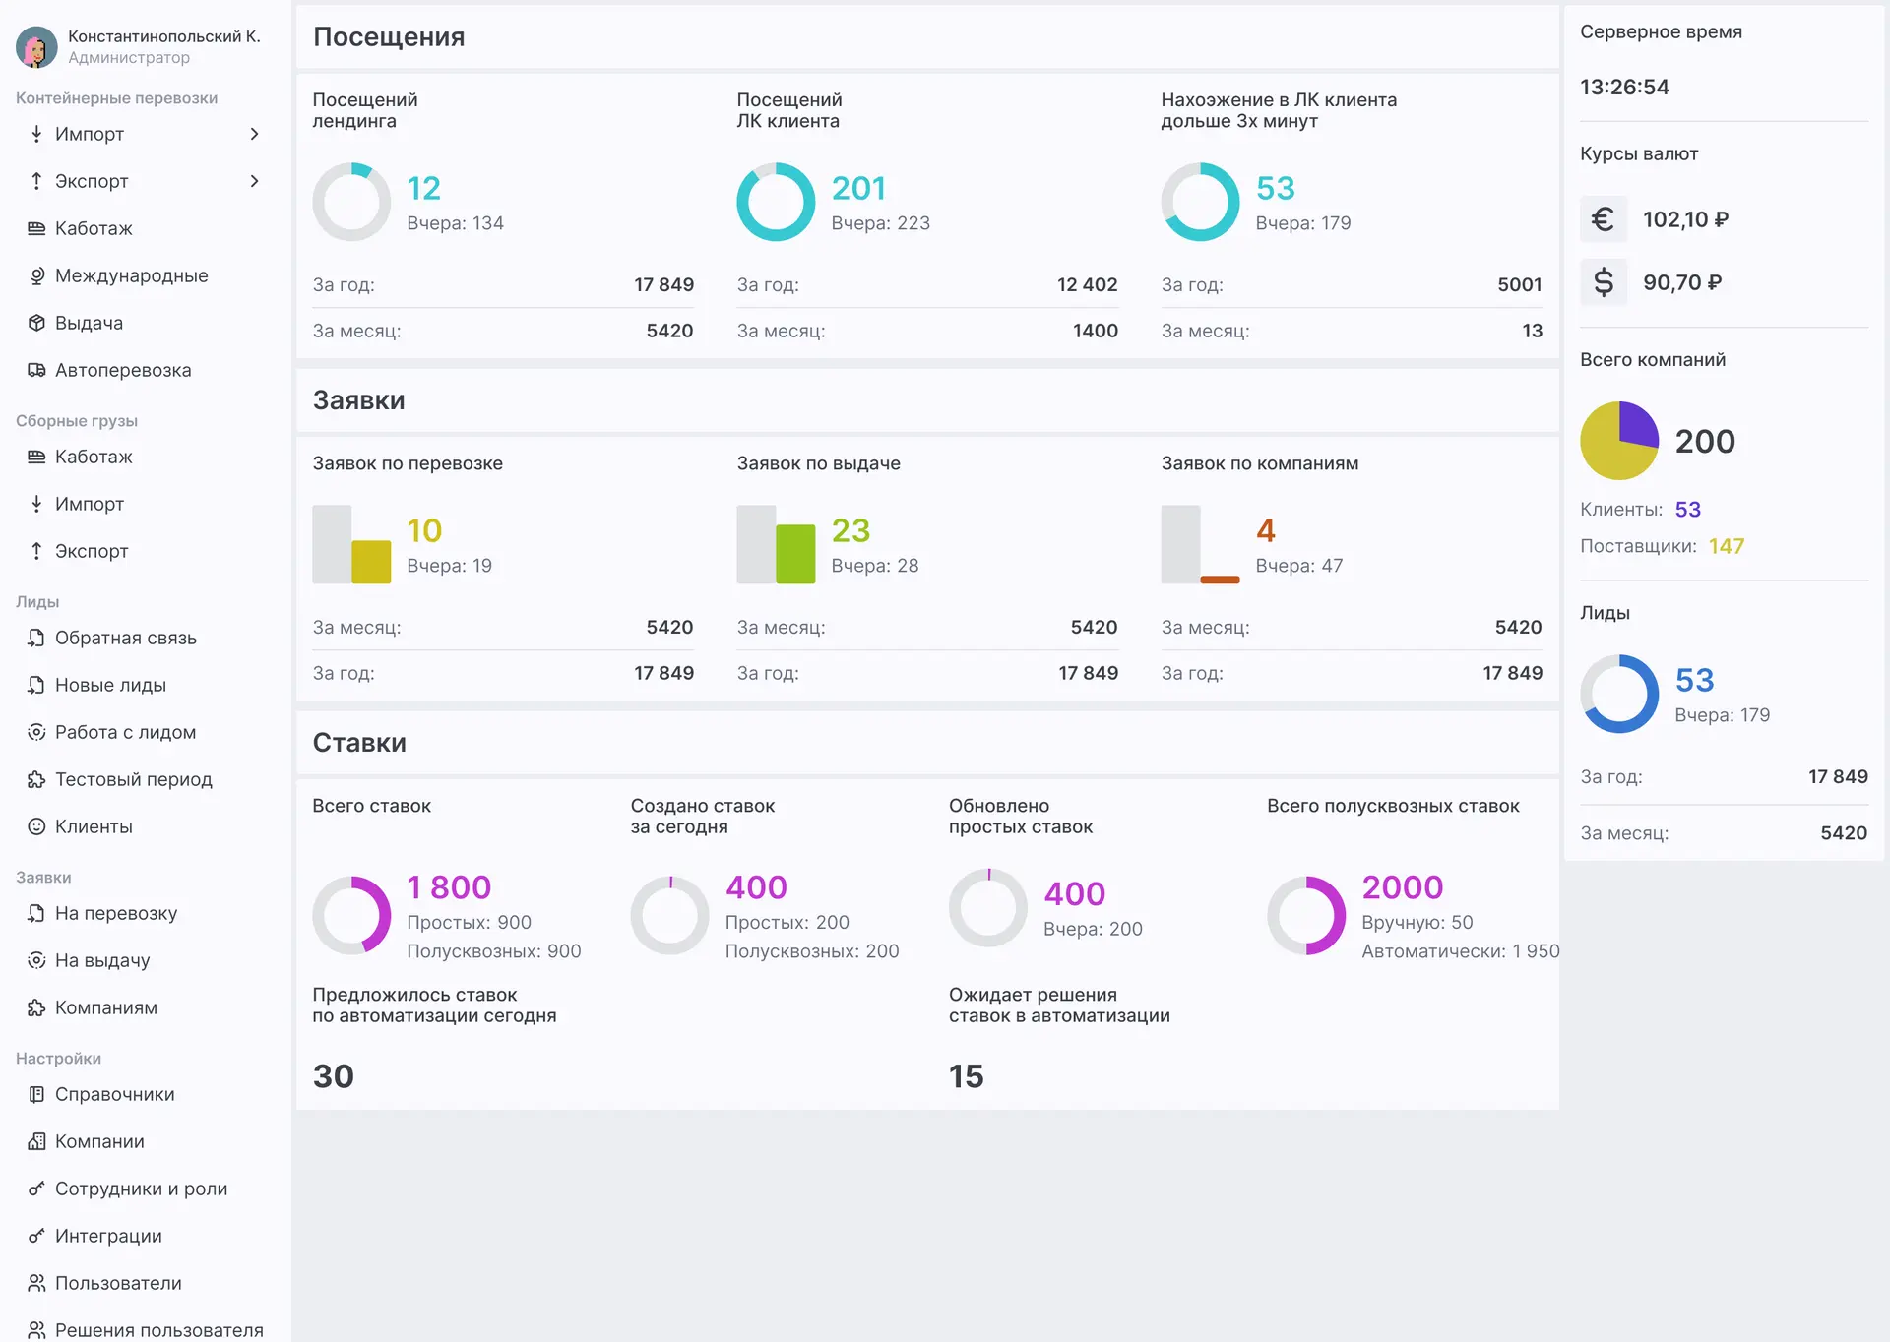The width and height of the screenshot is (1890, 1342).
Task: Click the Выдача box icon
Action: point(36,323)
